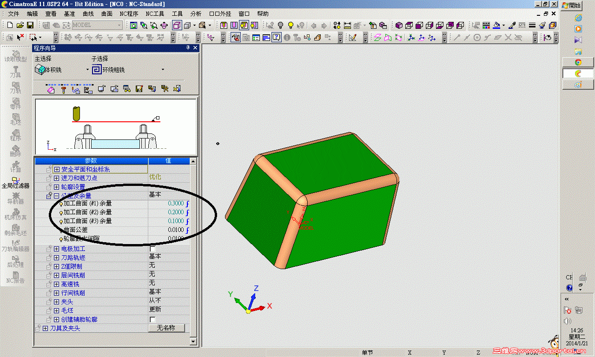Pick the eyedropper tool icon
The height and width of the screenshot is (357, 595).
512,25
